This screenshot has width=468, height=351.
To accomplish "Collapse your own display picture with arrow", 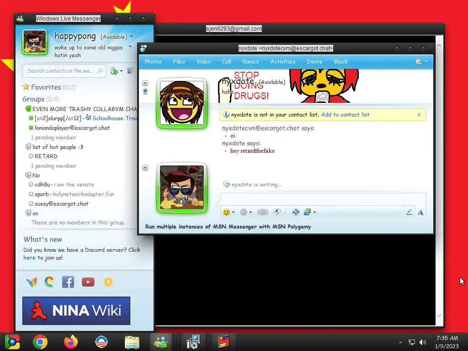I will point(145,167).
